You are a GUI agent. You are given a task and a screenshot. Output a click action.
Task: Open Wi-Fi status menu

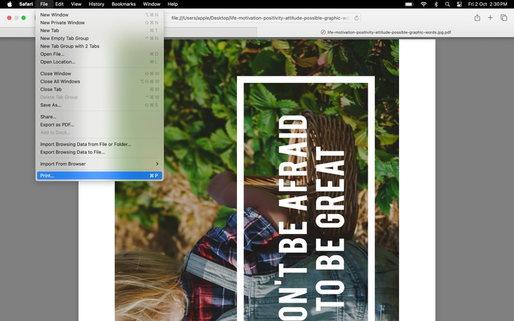(423, 4)
